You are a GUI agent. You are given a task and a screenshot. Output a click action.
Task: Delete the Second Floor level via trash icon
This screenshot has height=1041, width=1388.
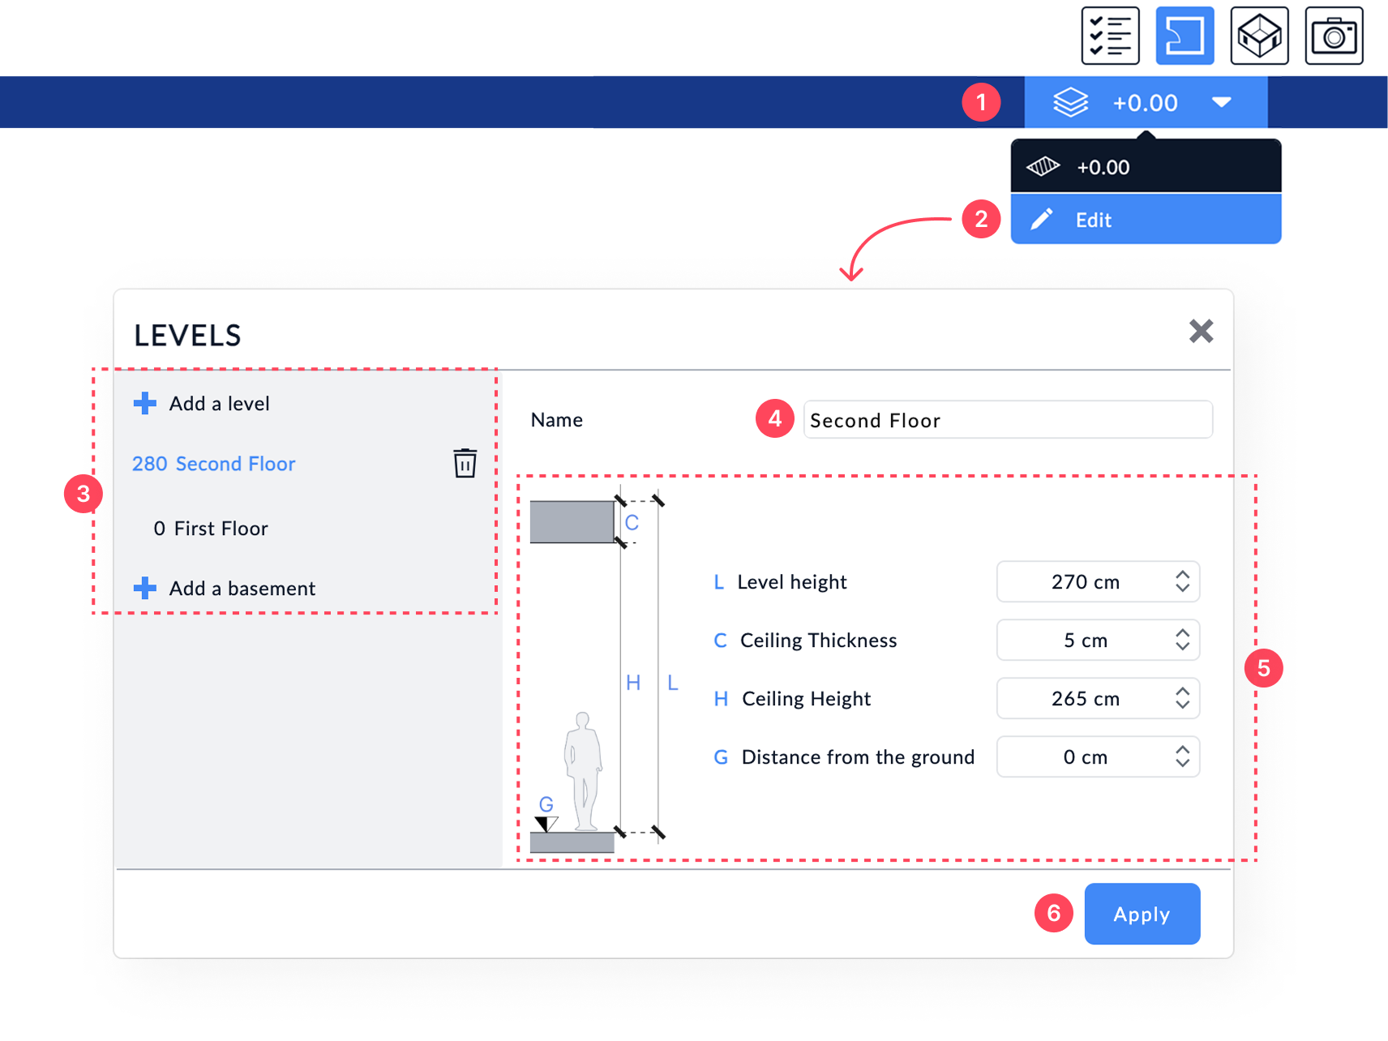pyautogui.click(x=465, y=463)
